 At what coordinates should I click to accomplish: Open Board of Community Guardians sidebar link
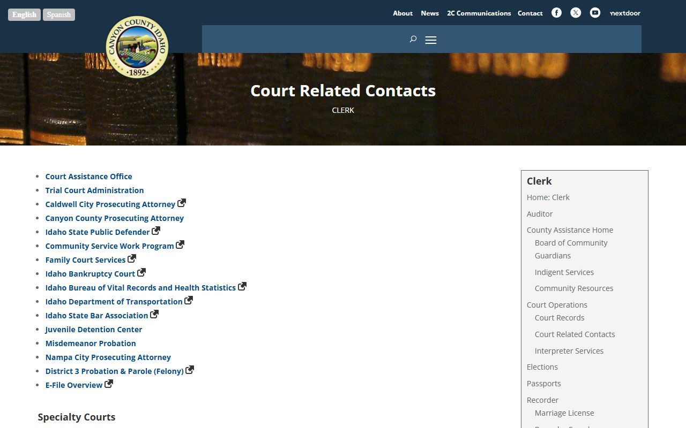(x=571, y=249)
